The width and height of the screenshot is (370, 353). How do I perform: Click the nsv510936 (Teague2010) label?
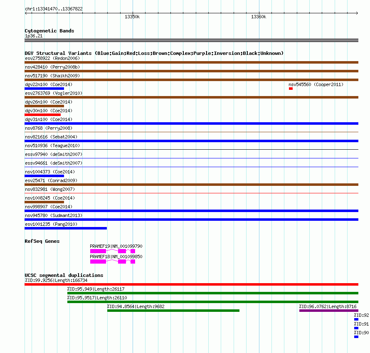click(x=52, y=146)
